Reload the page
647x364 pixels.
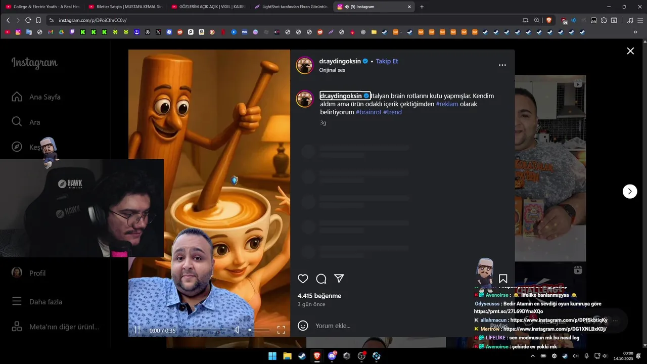(x=28, y=20)
